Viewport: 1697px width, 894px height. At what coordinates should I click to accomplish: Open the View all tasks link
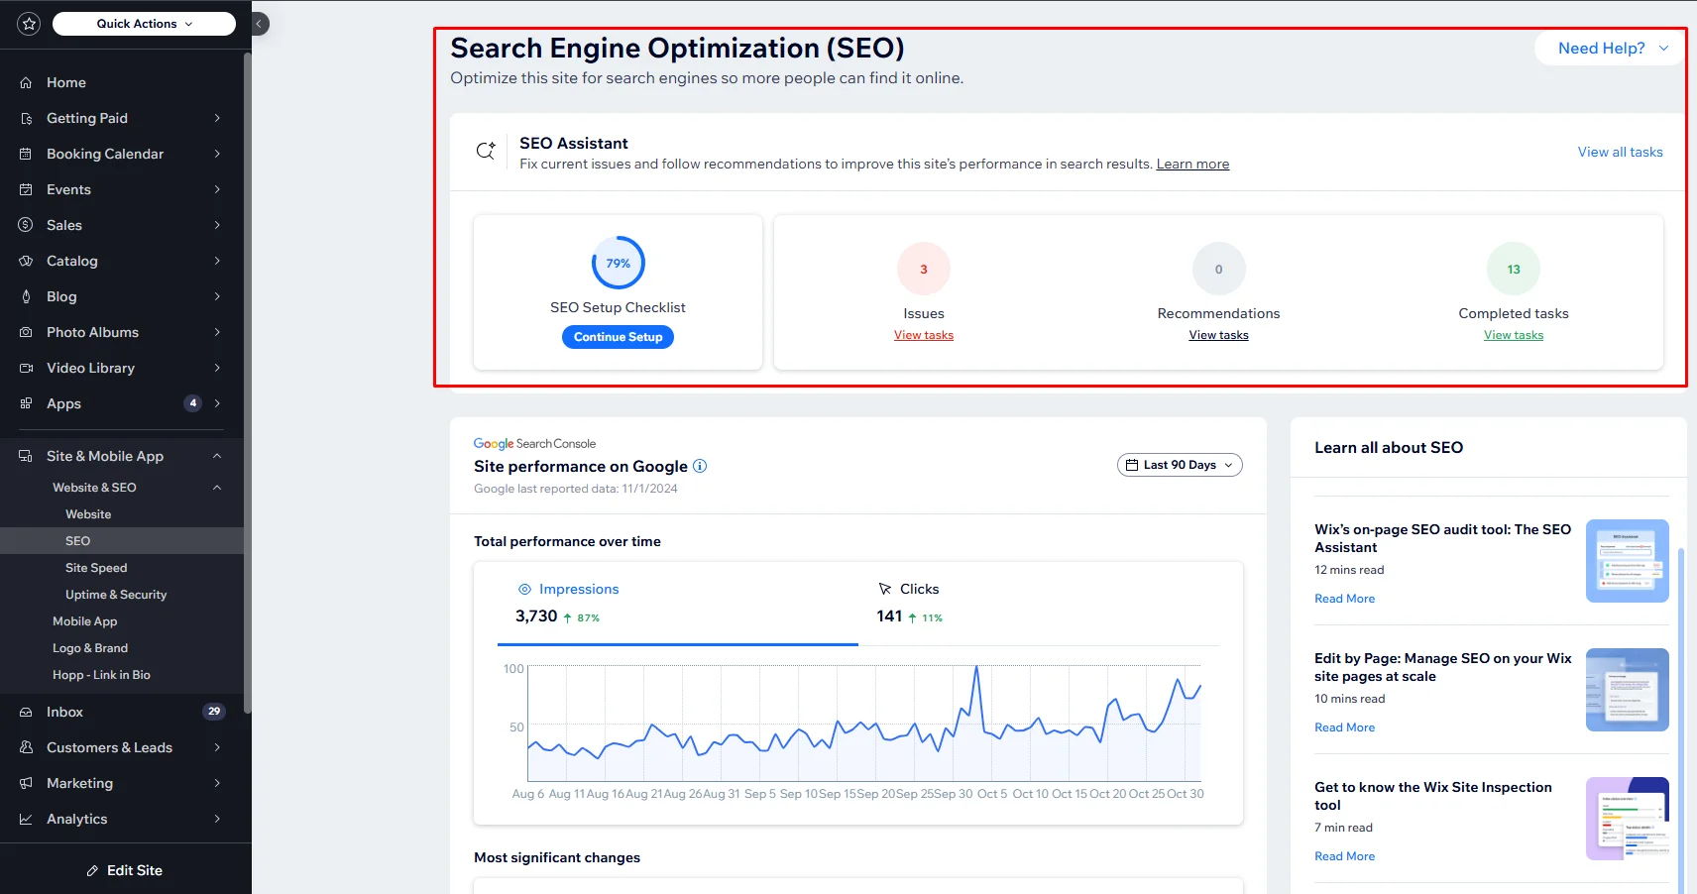click(1620, 152)
